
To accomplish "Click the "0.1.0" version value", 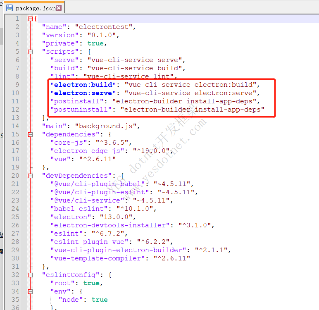I will tap(102, 35).
